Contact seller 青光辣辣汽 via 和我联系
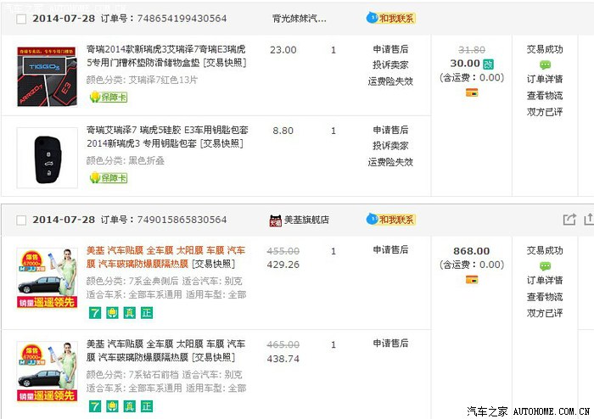Screen dimensions: 594x419 391,18
